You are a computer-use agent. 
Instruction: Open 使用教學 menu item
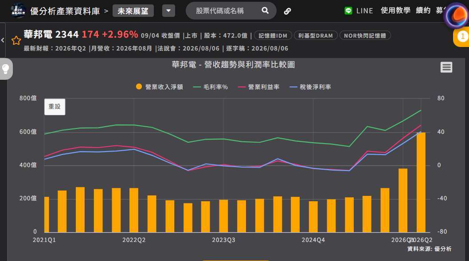395,11
